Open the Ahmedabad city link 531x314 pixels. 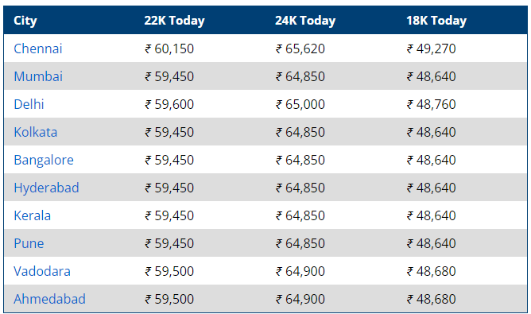[x=49, y=299]
